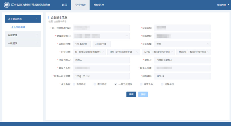Open the 培训专用 user dropdown
The width and height of the screenshot is (231, 126).
point(223,5)
